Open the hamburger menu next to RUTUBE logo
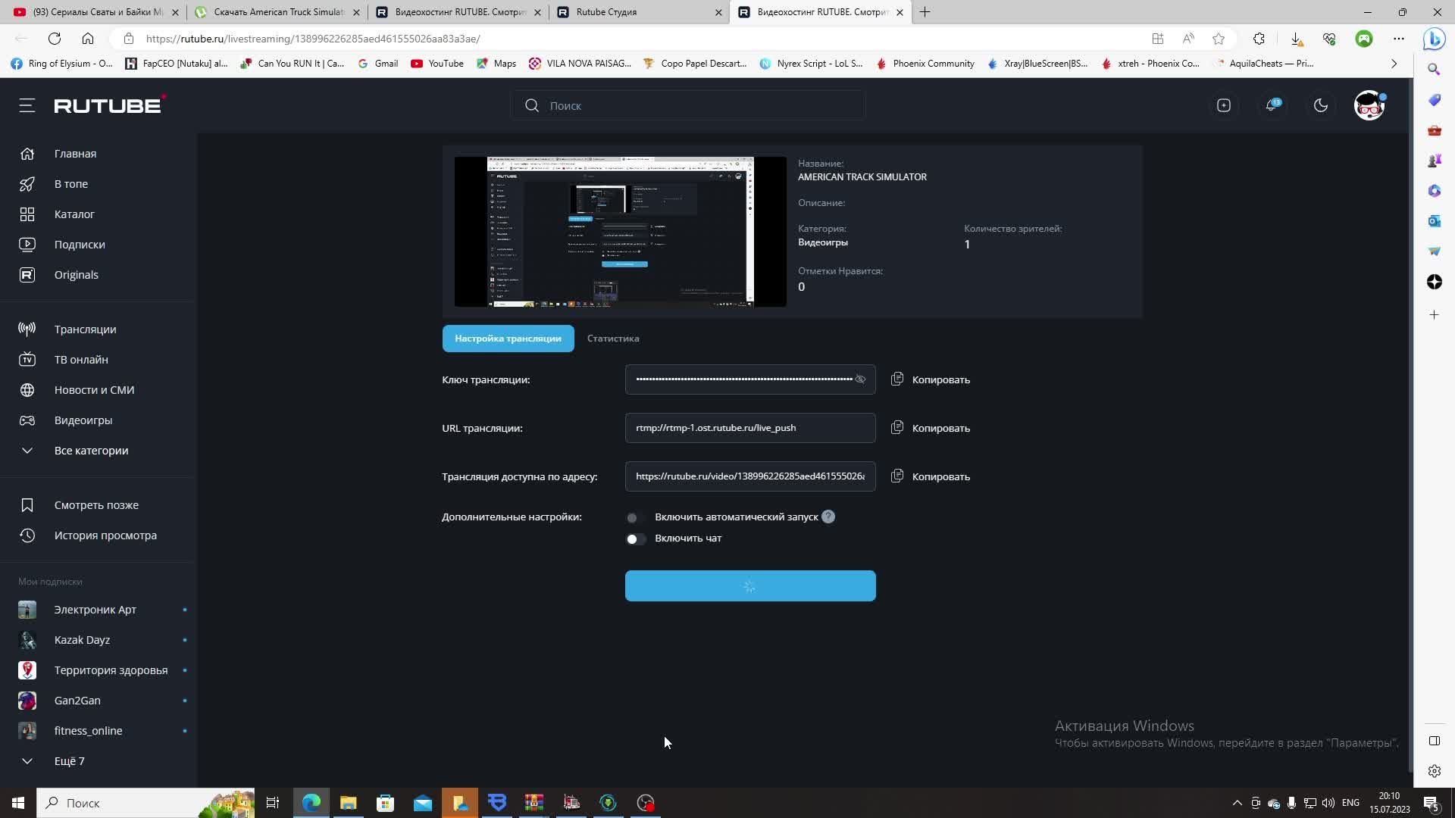This screenshot has height=818, width=1455. 27,105
